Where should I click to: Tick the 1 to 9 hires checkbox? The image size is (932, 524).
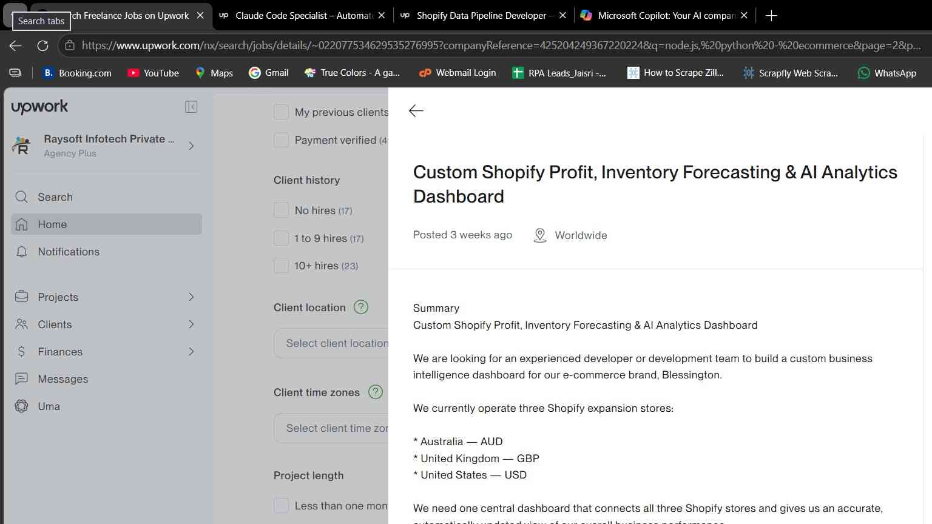[281, 238]
